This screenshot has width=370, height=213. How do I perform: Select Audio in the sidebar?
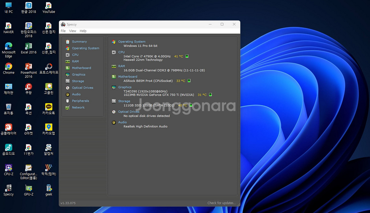(76, 94)
